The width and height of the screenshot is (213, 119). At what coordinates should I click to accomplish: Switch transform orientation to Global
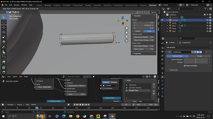(138, 31)
